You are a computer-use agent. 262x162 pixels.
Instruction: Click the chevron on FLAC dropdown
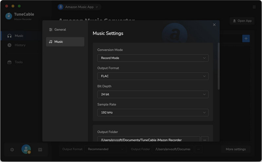pyautogui.click(x=204, y=76)
